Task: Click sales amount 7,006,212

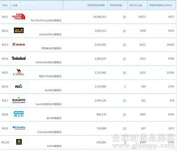Action: (x=100, y=31)
